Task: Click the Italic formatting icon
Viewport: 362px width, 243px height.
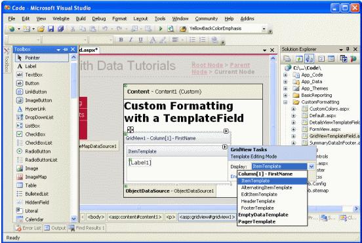Action: (131, 40)
